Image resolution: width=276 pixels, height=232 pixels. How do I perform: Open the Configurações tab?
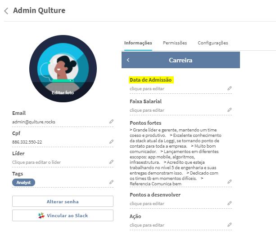213,43
